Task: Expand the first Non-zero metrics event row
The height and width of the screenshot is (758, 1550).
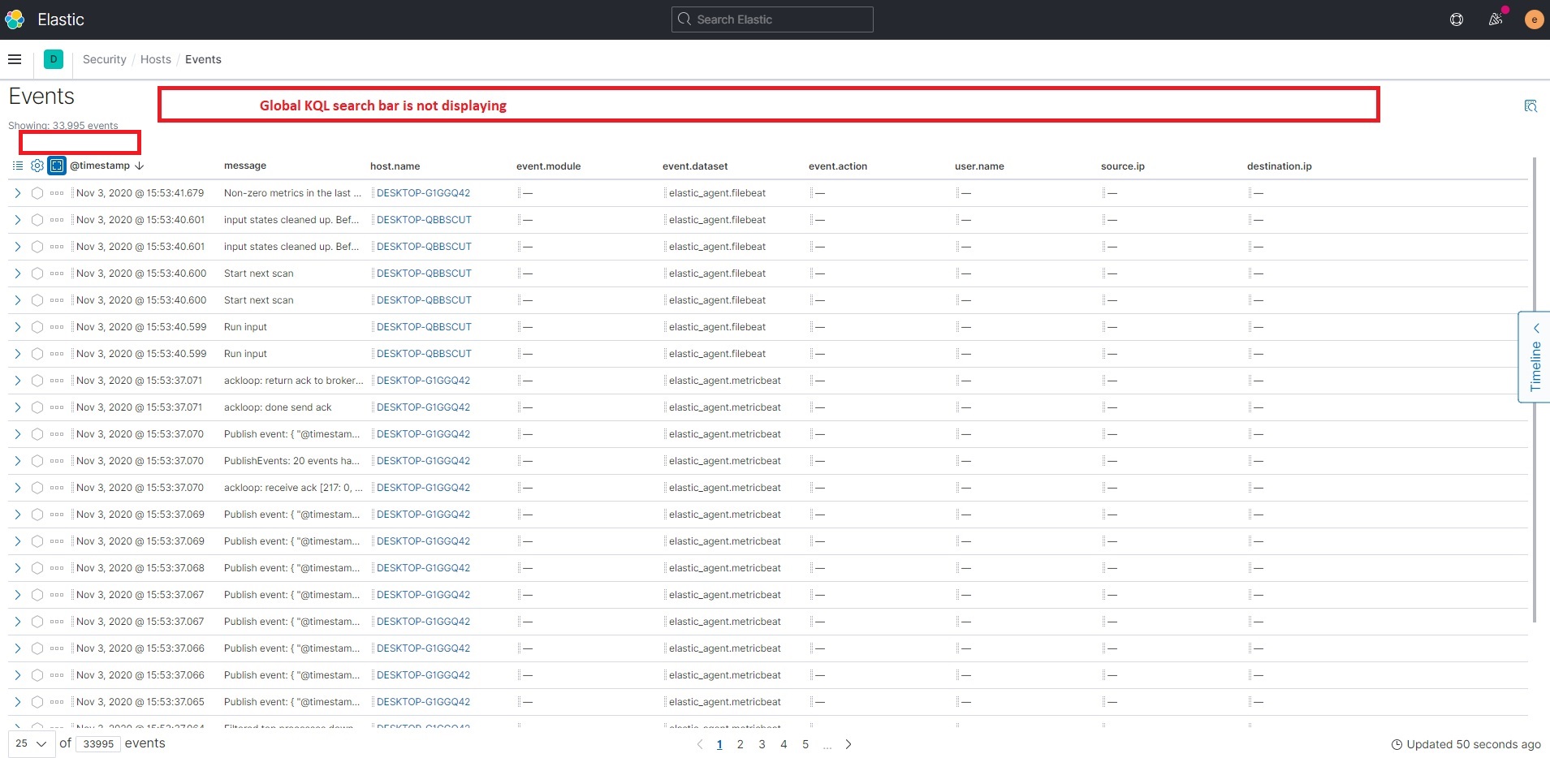Action: click(18, 193)
